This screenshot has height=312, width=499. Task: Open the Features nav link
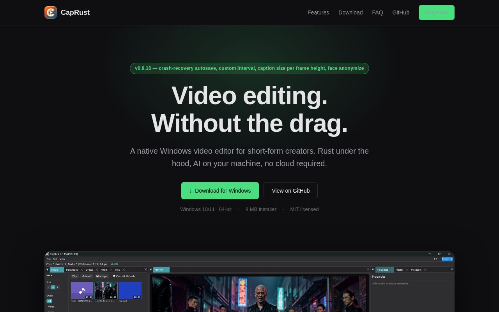tap(318, 12)
